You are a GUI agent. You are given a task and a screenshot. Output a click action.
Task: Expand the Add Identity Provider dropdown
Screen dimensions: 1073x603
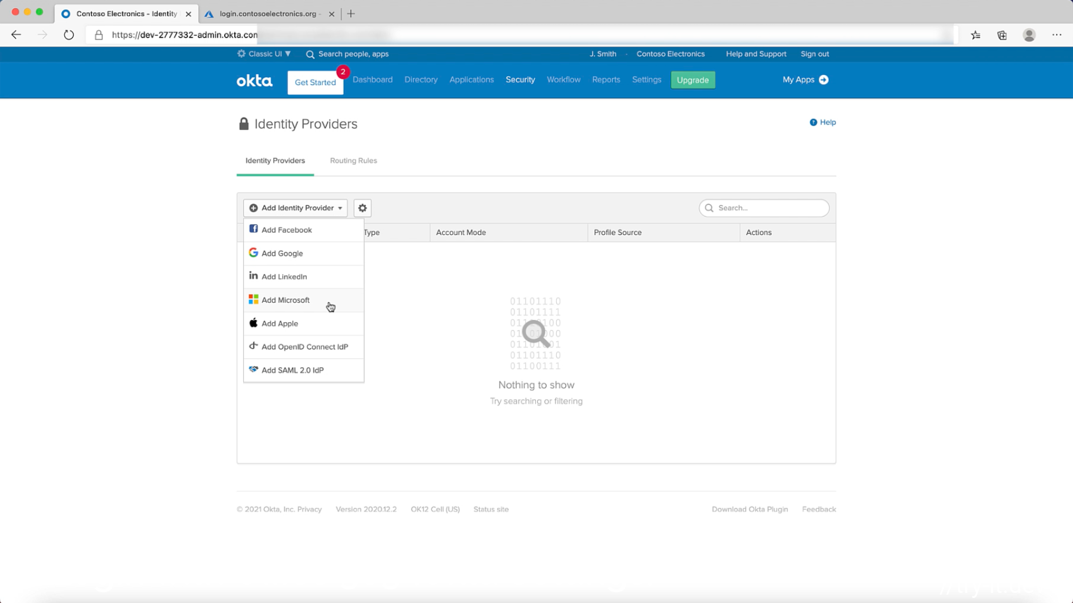coord(295,208)
